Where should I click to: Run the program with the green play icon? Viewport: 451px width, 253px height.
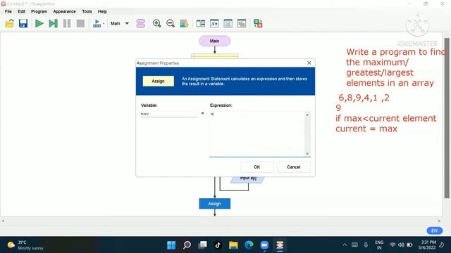[39, 23]
